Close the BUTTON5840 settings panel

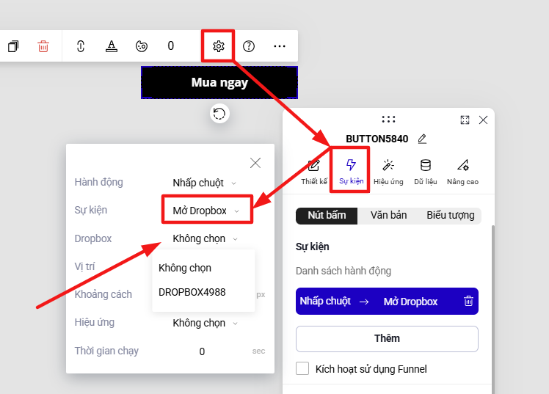(x=483, y=120)
